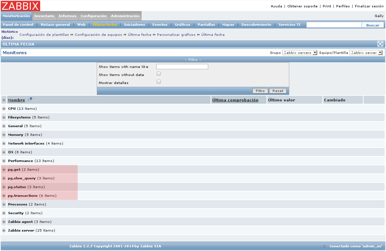Viewport: 386px width, 251px height.
Task: Expand the Zabbix agent group
Action: (4, 222)
